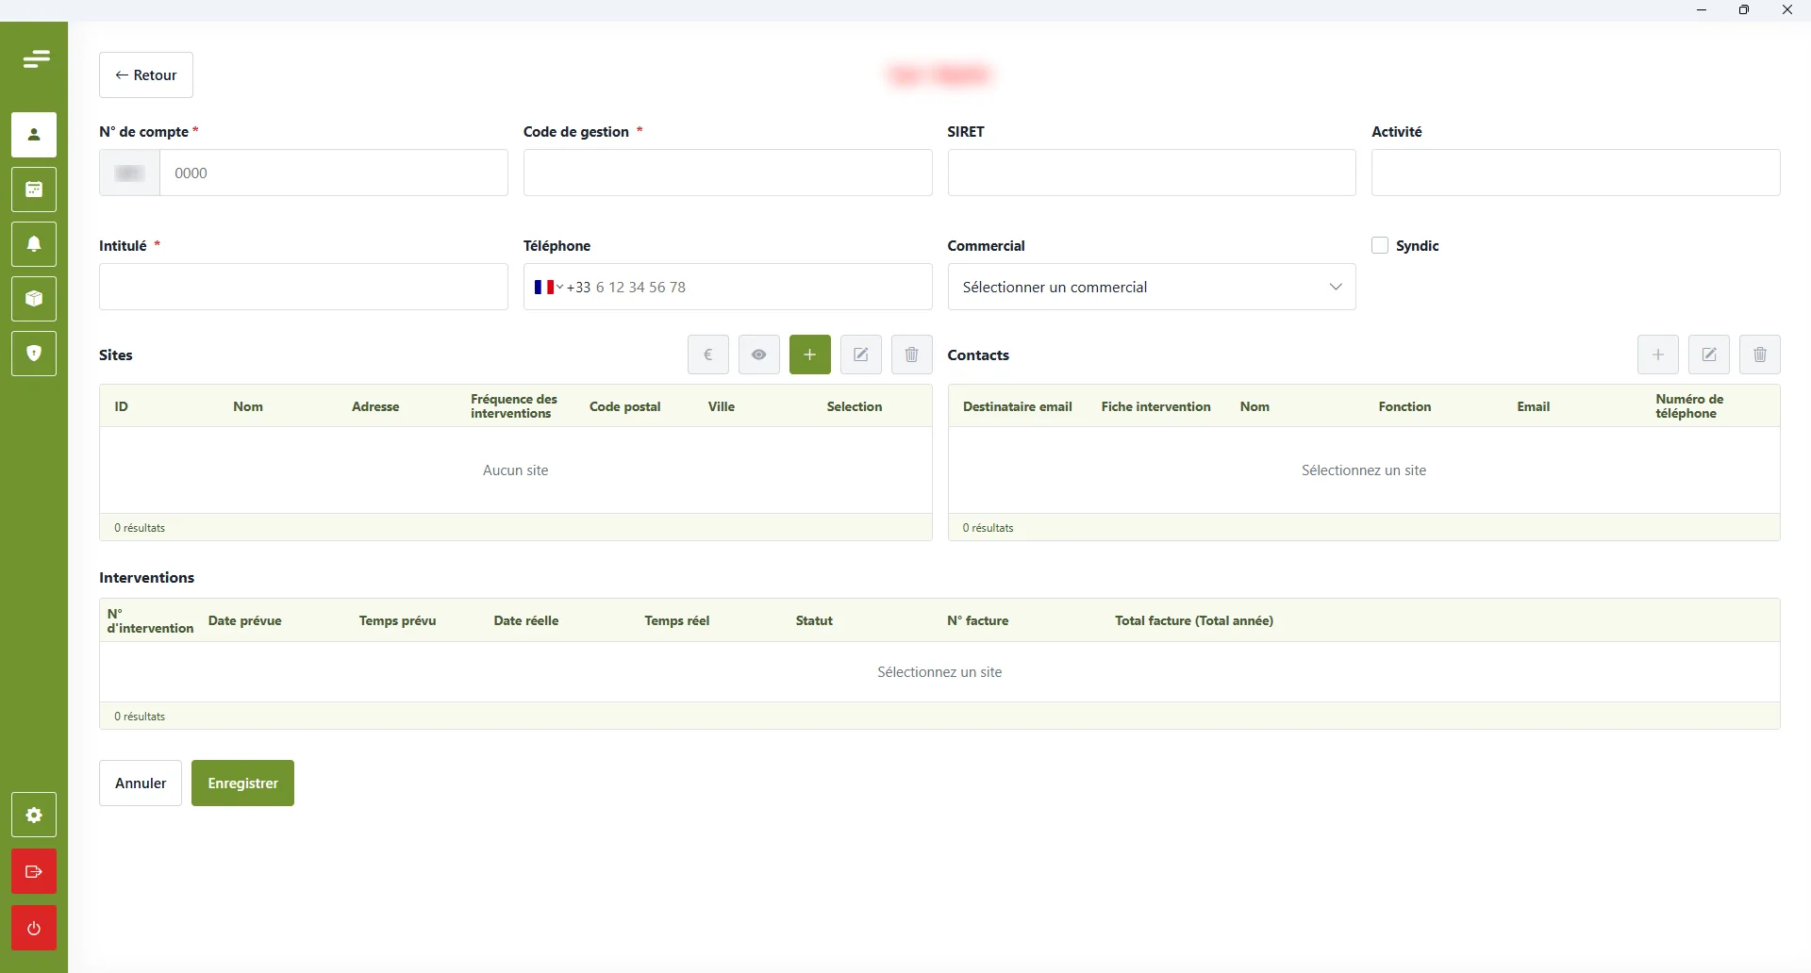Screen dimensions: 1811x973
Task: Click the eye view icon for Sites
Action: coord(759,355)
